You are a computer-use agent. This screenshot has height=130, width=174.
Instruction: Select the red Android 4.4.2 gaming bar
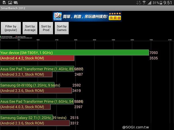point(37,58)
